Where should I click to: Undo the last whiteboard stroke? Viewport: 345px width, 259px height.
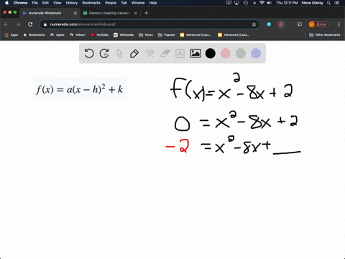pos(89,53)
